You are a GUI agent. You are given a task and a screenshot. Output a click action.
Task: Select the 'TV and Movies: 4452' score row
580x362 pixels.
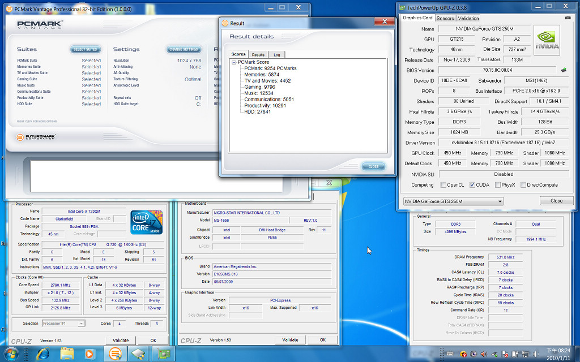click(267, 81)
